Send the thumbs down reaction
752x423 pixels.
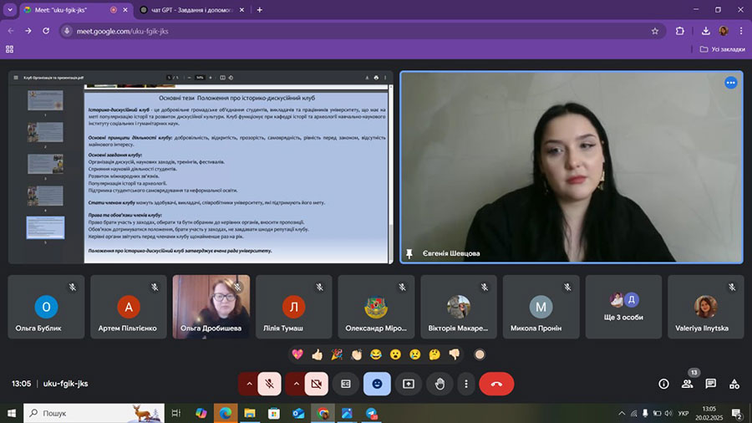coord(455,354)
